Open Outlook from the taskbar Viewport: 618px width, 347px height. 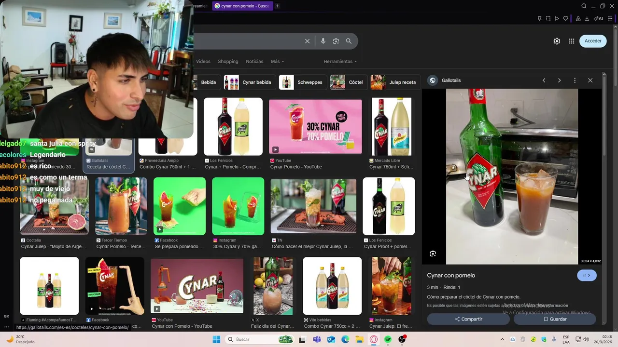[331, 340]
